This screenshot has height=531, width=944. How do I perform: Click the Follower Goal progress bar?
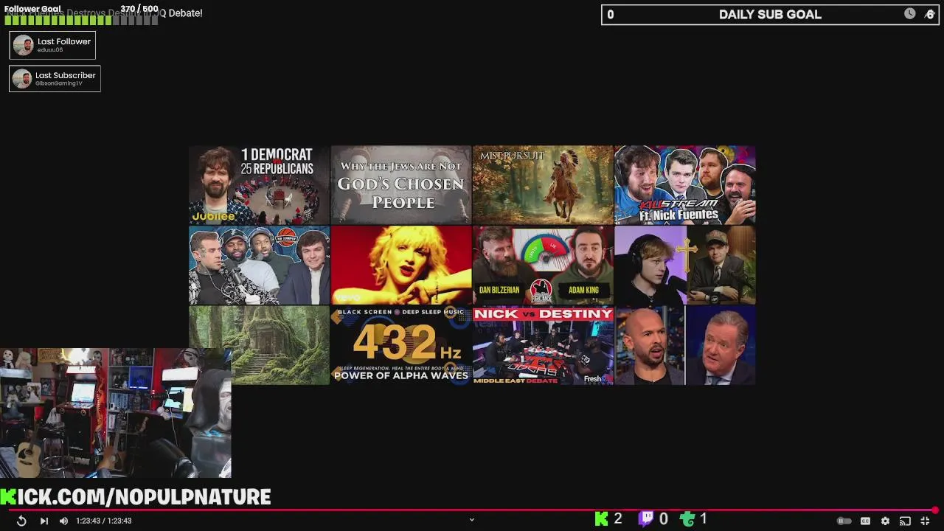tap(81, 20)
